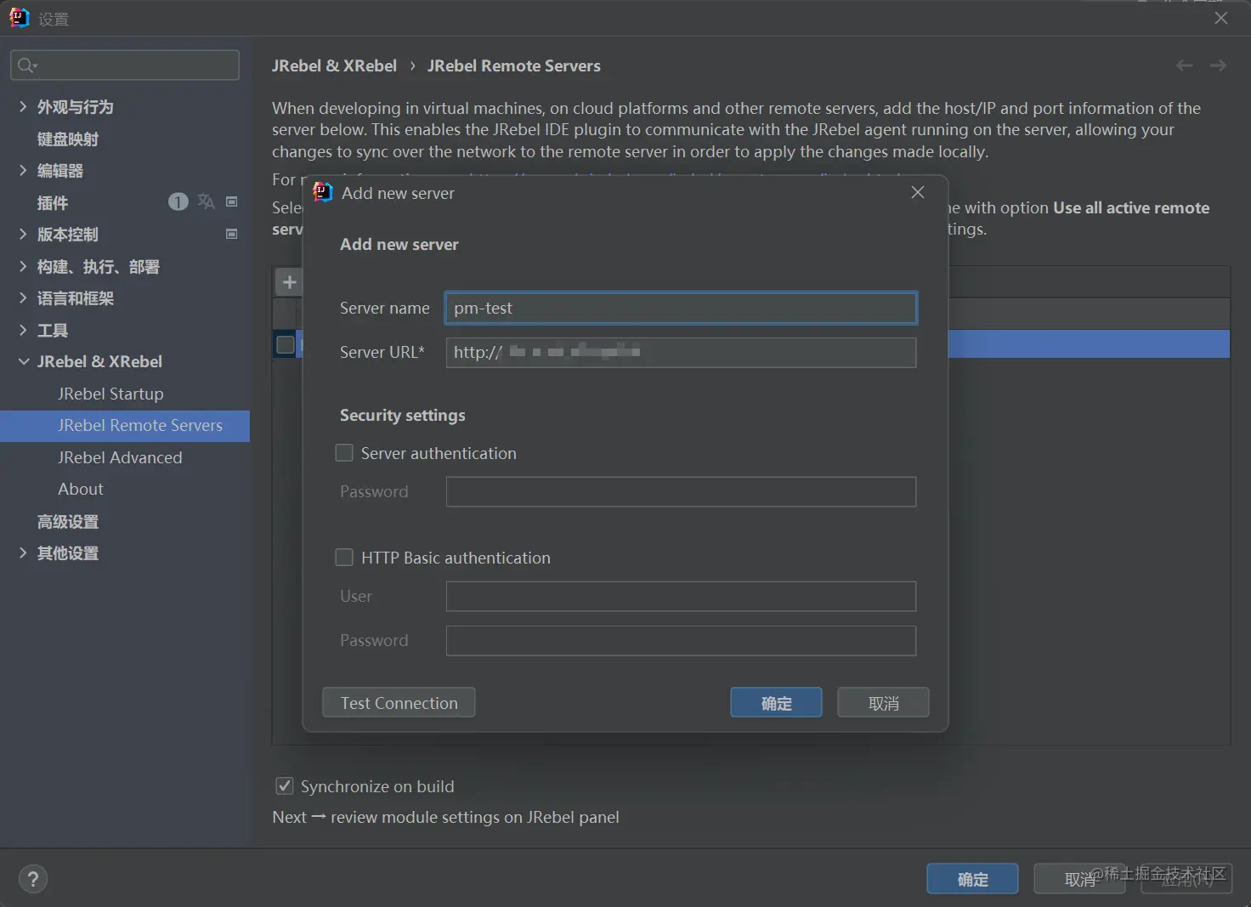The width and height of the screenshot is (1251, 907).
Task: Click the IntelliJ icon in dialog title
Action: click(x=323, y=192)
